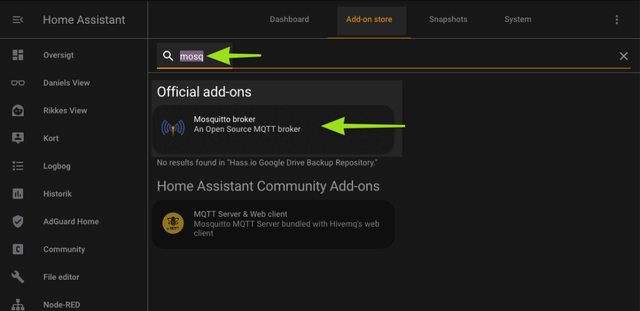Clear the search with the X icon
Viewport: 640px width, 311px height.
point(623,56)
